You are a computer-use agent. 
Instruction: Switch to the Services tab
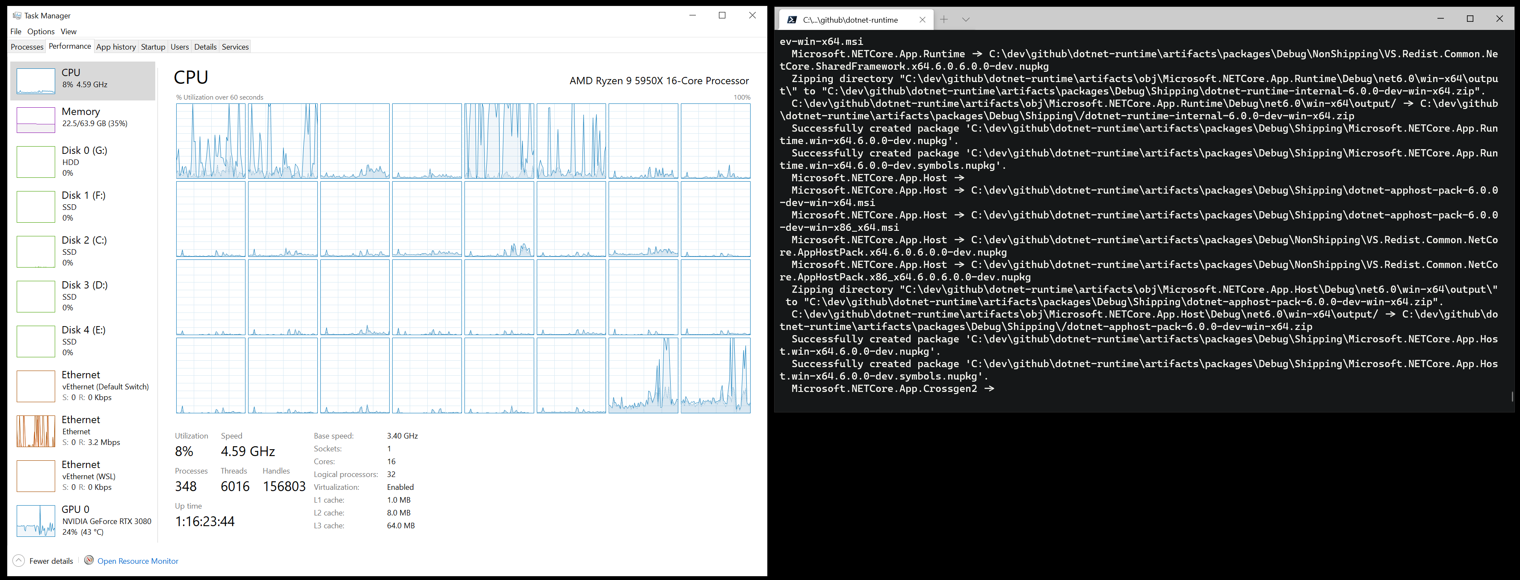click(x=235, y=47)
